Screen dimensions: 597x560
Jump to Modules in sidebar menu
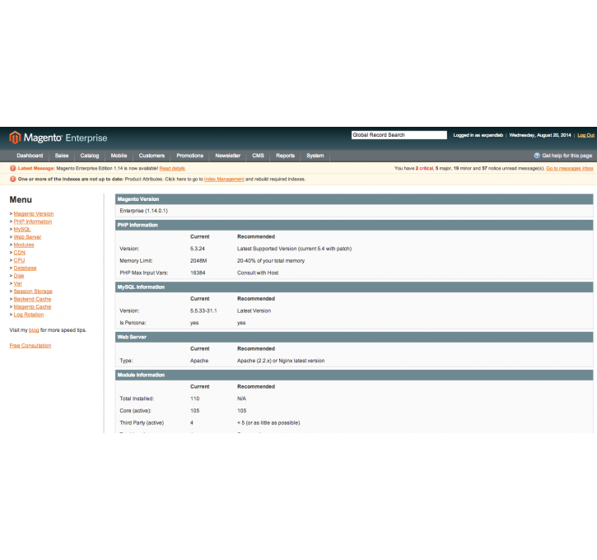tap(24, 245)
